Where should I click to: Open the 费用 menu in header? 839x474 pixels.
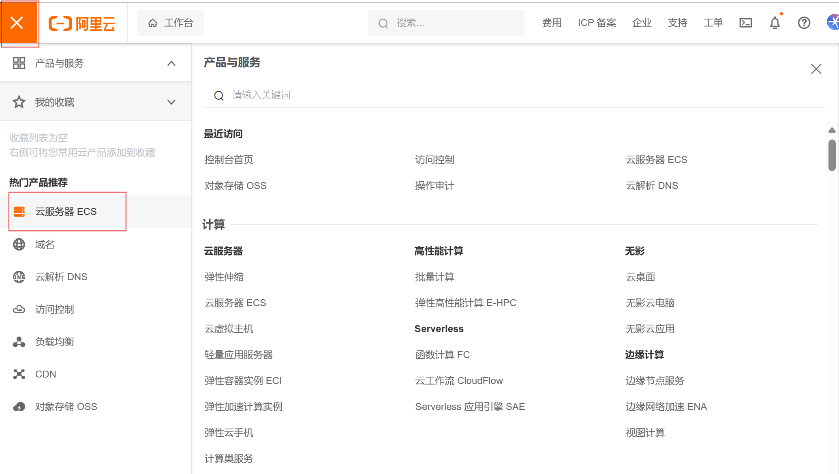(x=552, y=23)
